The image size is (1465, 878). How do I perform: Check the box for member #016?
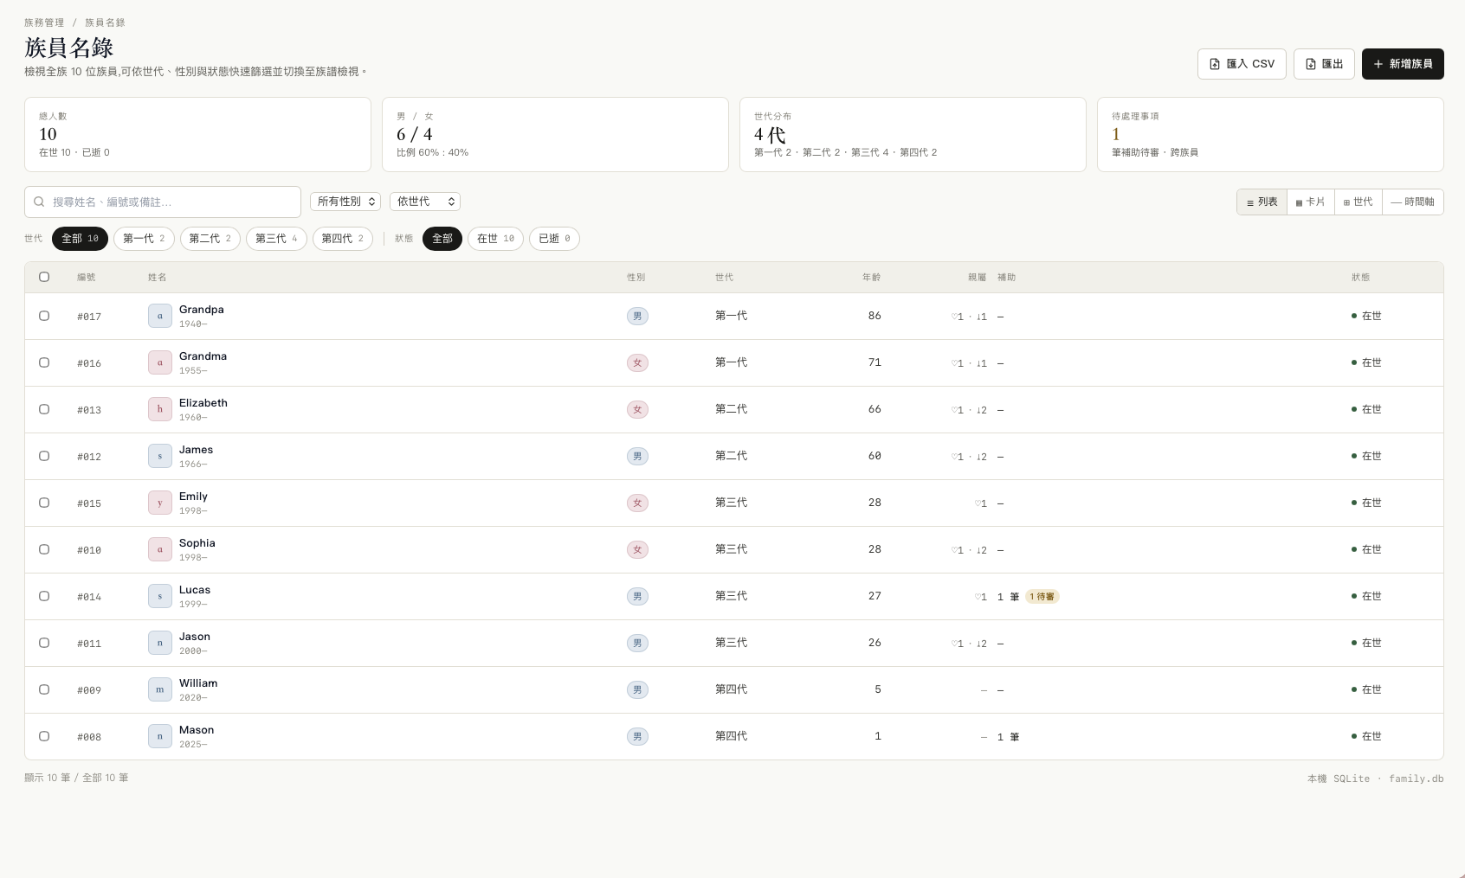pos(44,362)
